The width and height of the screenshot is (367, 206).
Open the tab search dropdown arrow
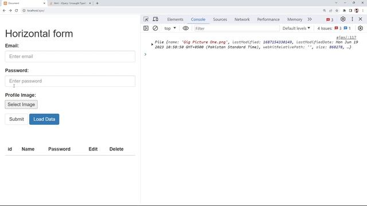coord(337,3)
